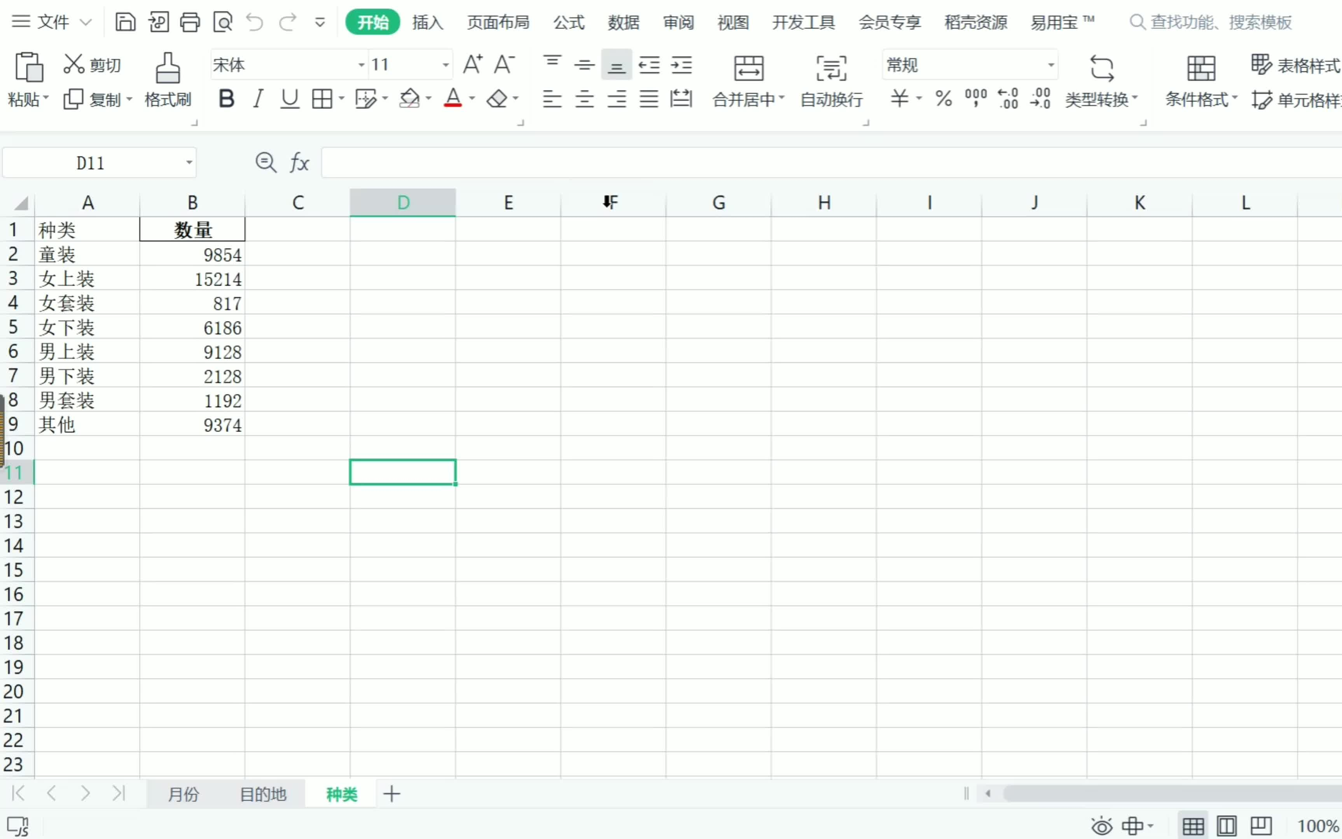Add a new sheet with the plus button
The image size is (1342, 839).
[391, 794]
